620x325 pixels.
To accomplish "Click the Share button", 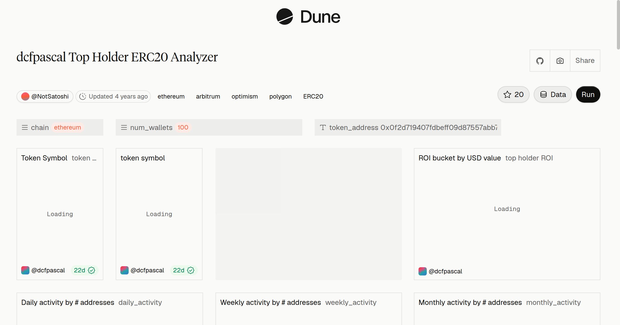I will point(585,61).
